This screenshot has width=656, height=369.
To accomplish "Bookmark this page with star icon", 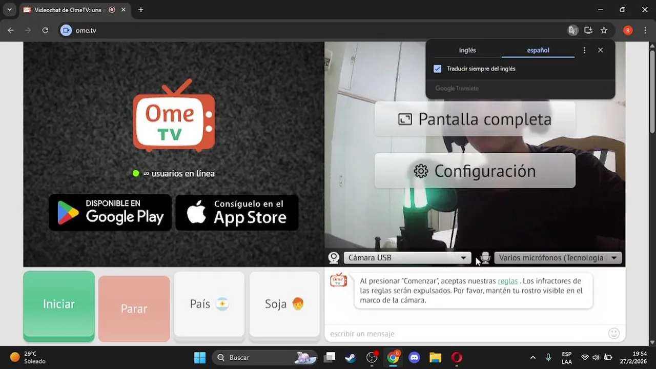I will [604, 30].
